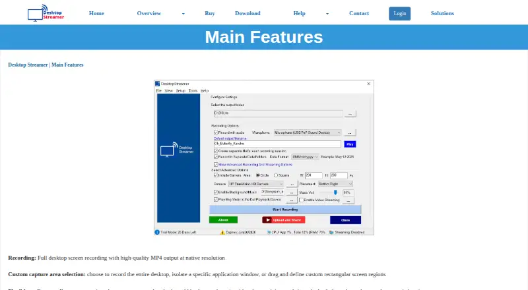Open the Contact page
This screenshot has width=528, height=290.
point(359,13)
